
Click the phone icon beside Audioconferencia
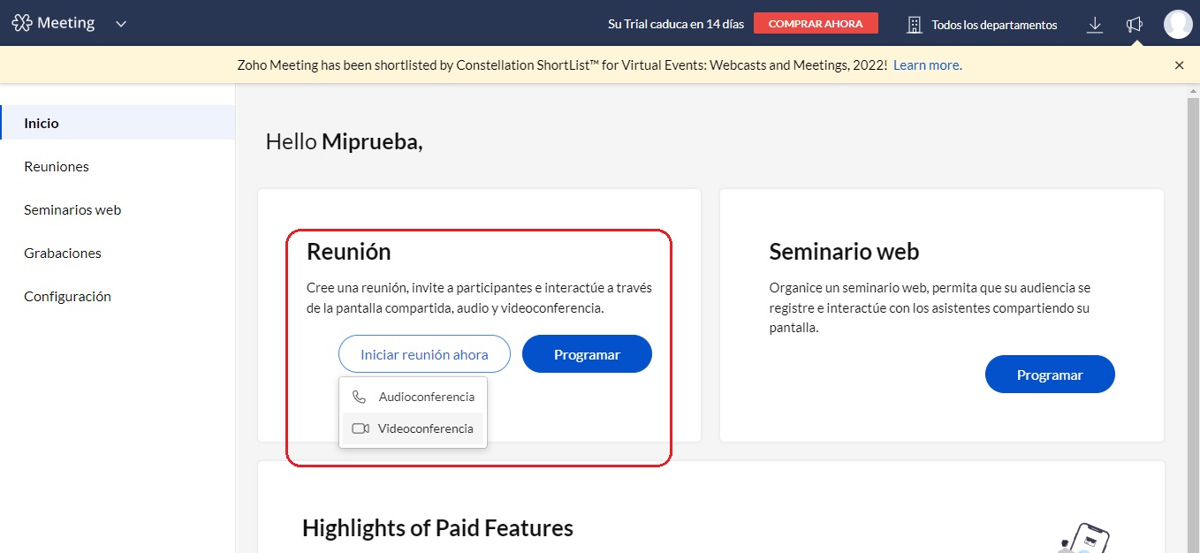[359, 397]
